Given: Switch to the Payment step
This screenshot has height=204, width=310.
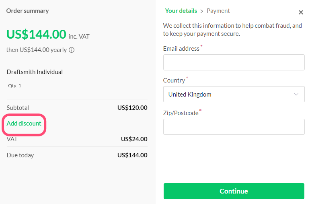Looking at the screenshot, I should click(x=218, y=11).
